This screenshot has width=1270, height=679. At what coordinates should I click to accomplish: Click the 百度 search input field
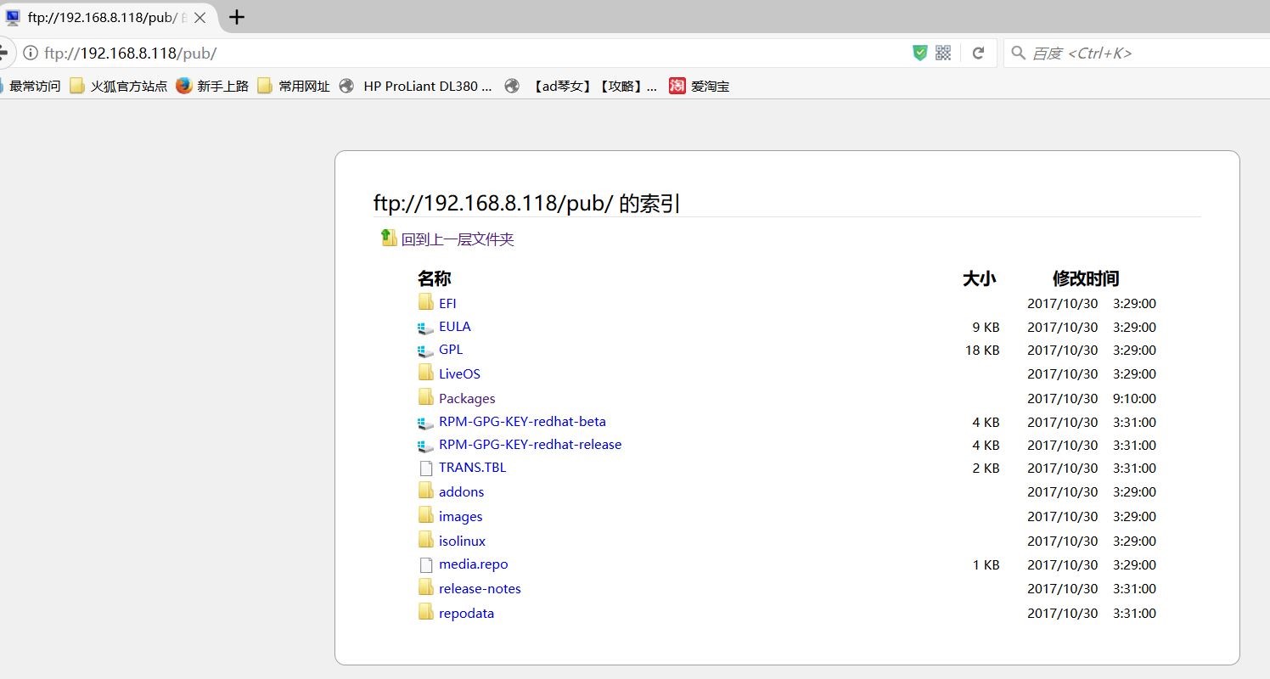click(x=1138, y=53)
